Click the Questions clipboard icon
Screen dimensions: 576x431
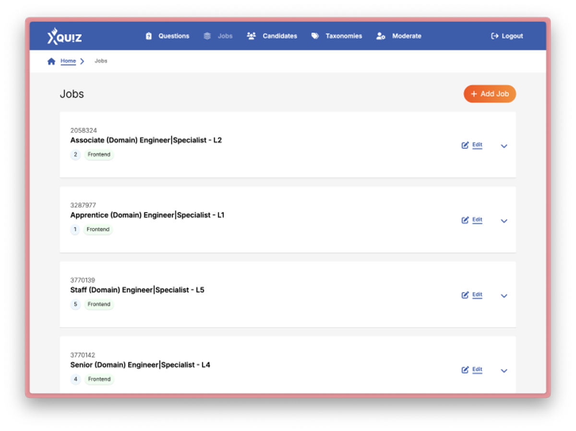pyautogui.click(x=149, y=36)
